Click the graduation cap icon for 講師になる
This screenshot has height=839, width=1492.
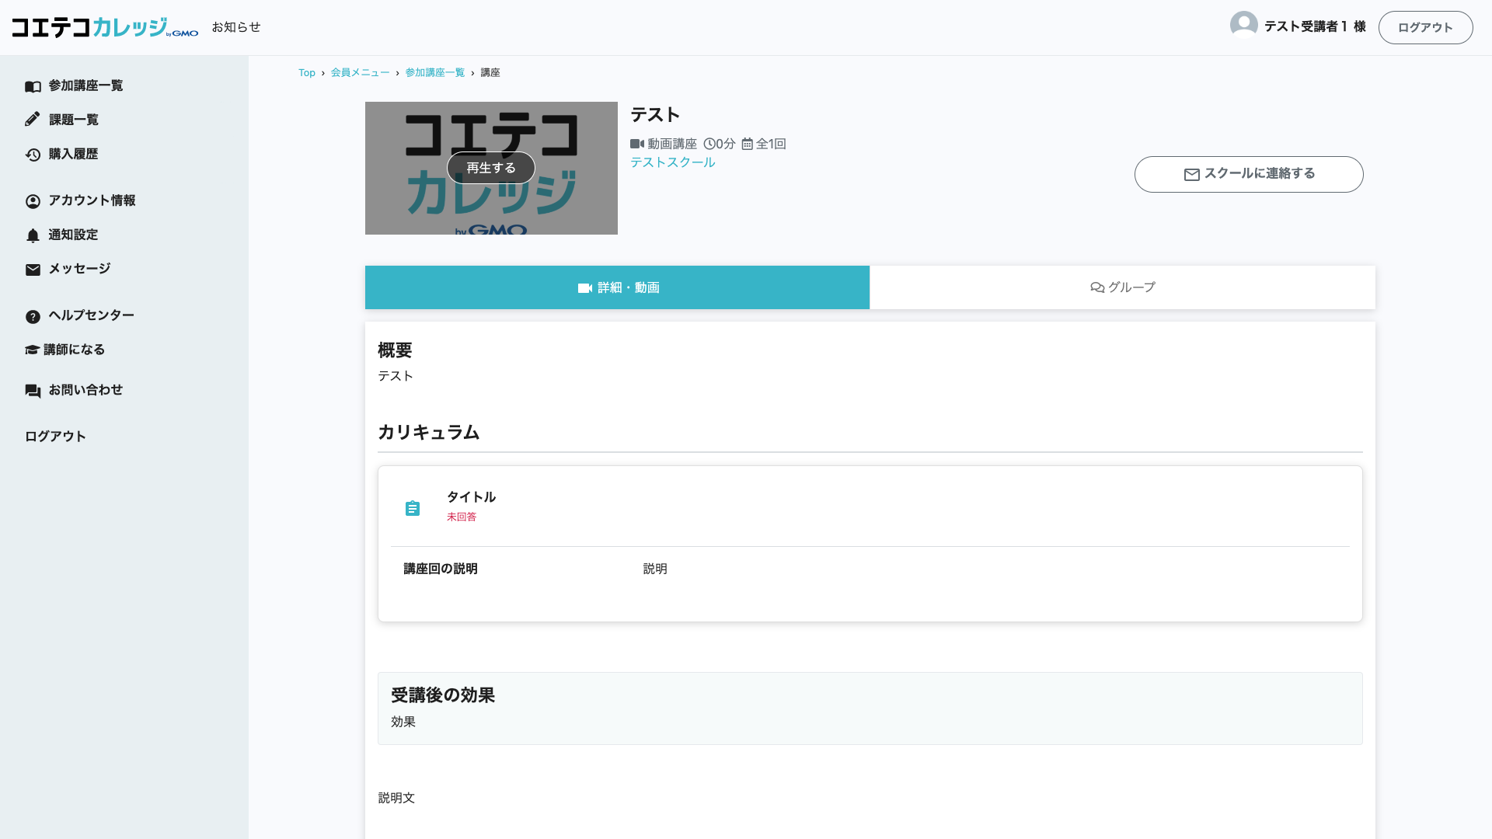pyautogui.click(x=32, y=350)
